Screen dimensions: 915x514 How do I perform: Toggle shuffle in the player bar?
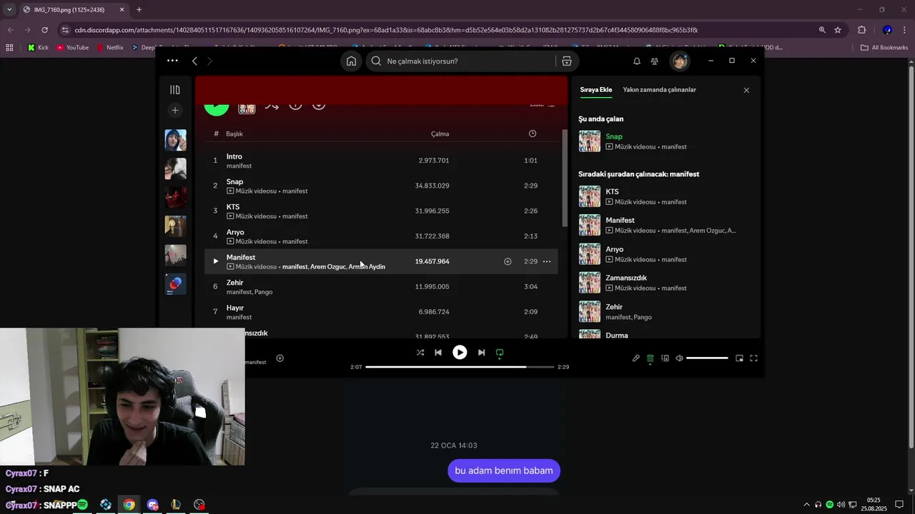coord(420,353)
